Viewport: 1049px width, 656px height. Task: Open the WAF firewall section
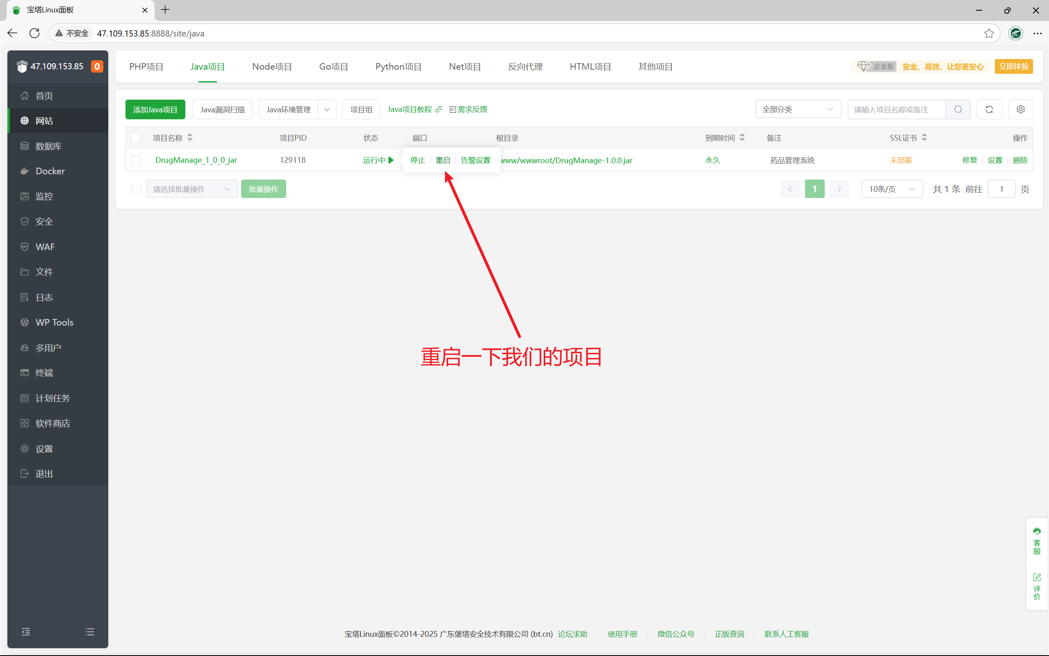click(44, 246)
